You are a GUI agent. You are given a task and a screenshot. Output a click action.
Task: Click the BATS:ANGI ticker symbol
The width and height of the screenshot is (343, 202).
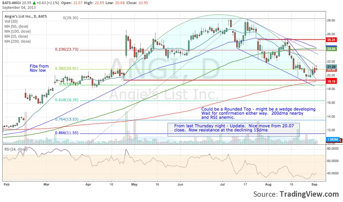tap(12, 3)
